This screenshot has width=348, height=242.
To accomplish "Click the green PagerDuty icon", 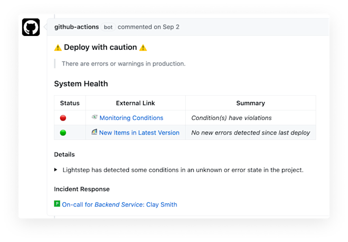I will coord(57,203).
